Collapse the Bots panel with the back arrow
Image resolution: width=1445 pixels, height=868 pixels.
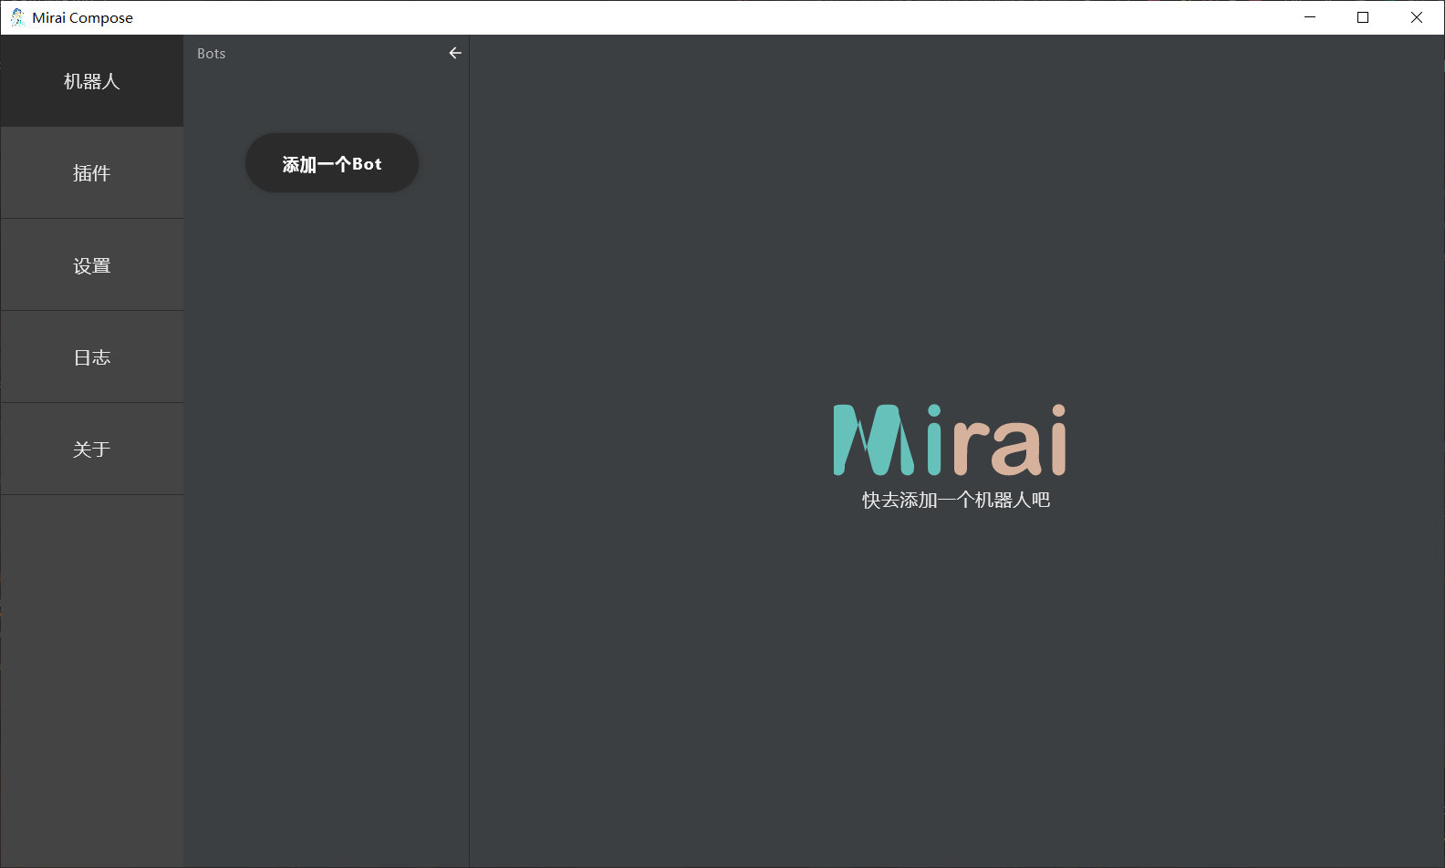click(x=455, y=53)
